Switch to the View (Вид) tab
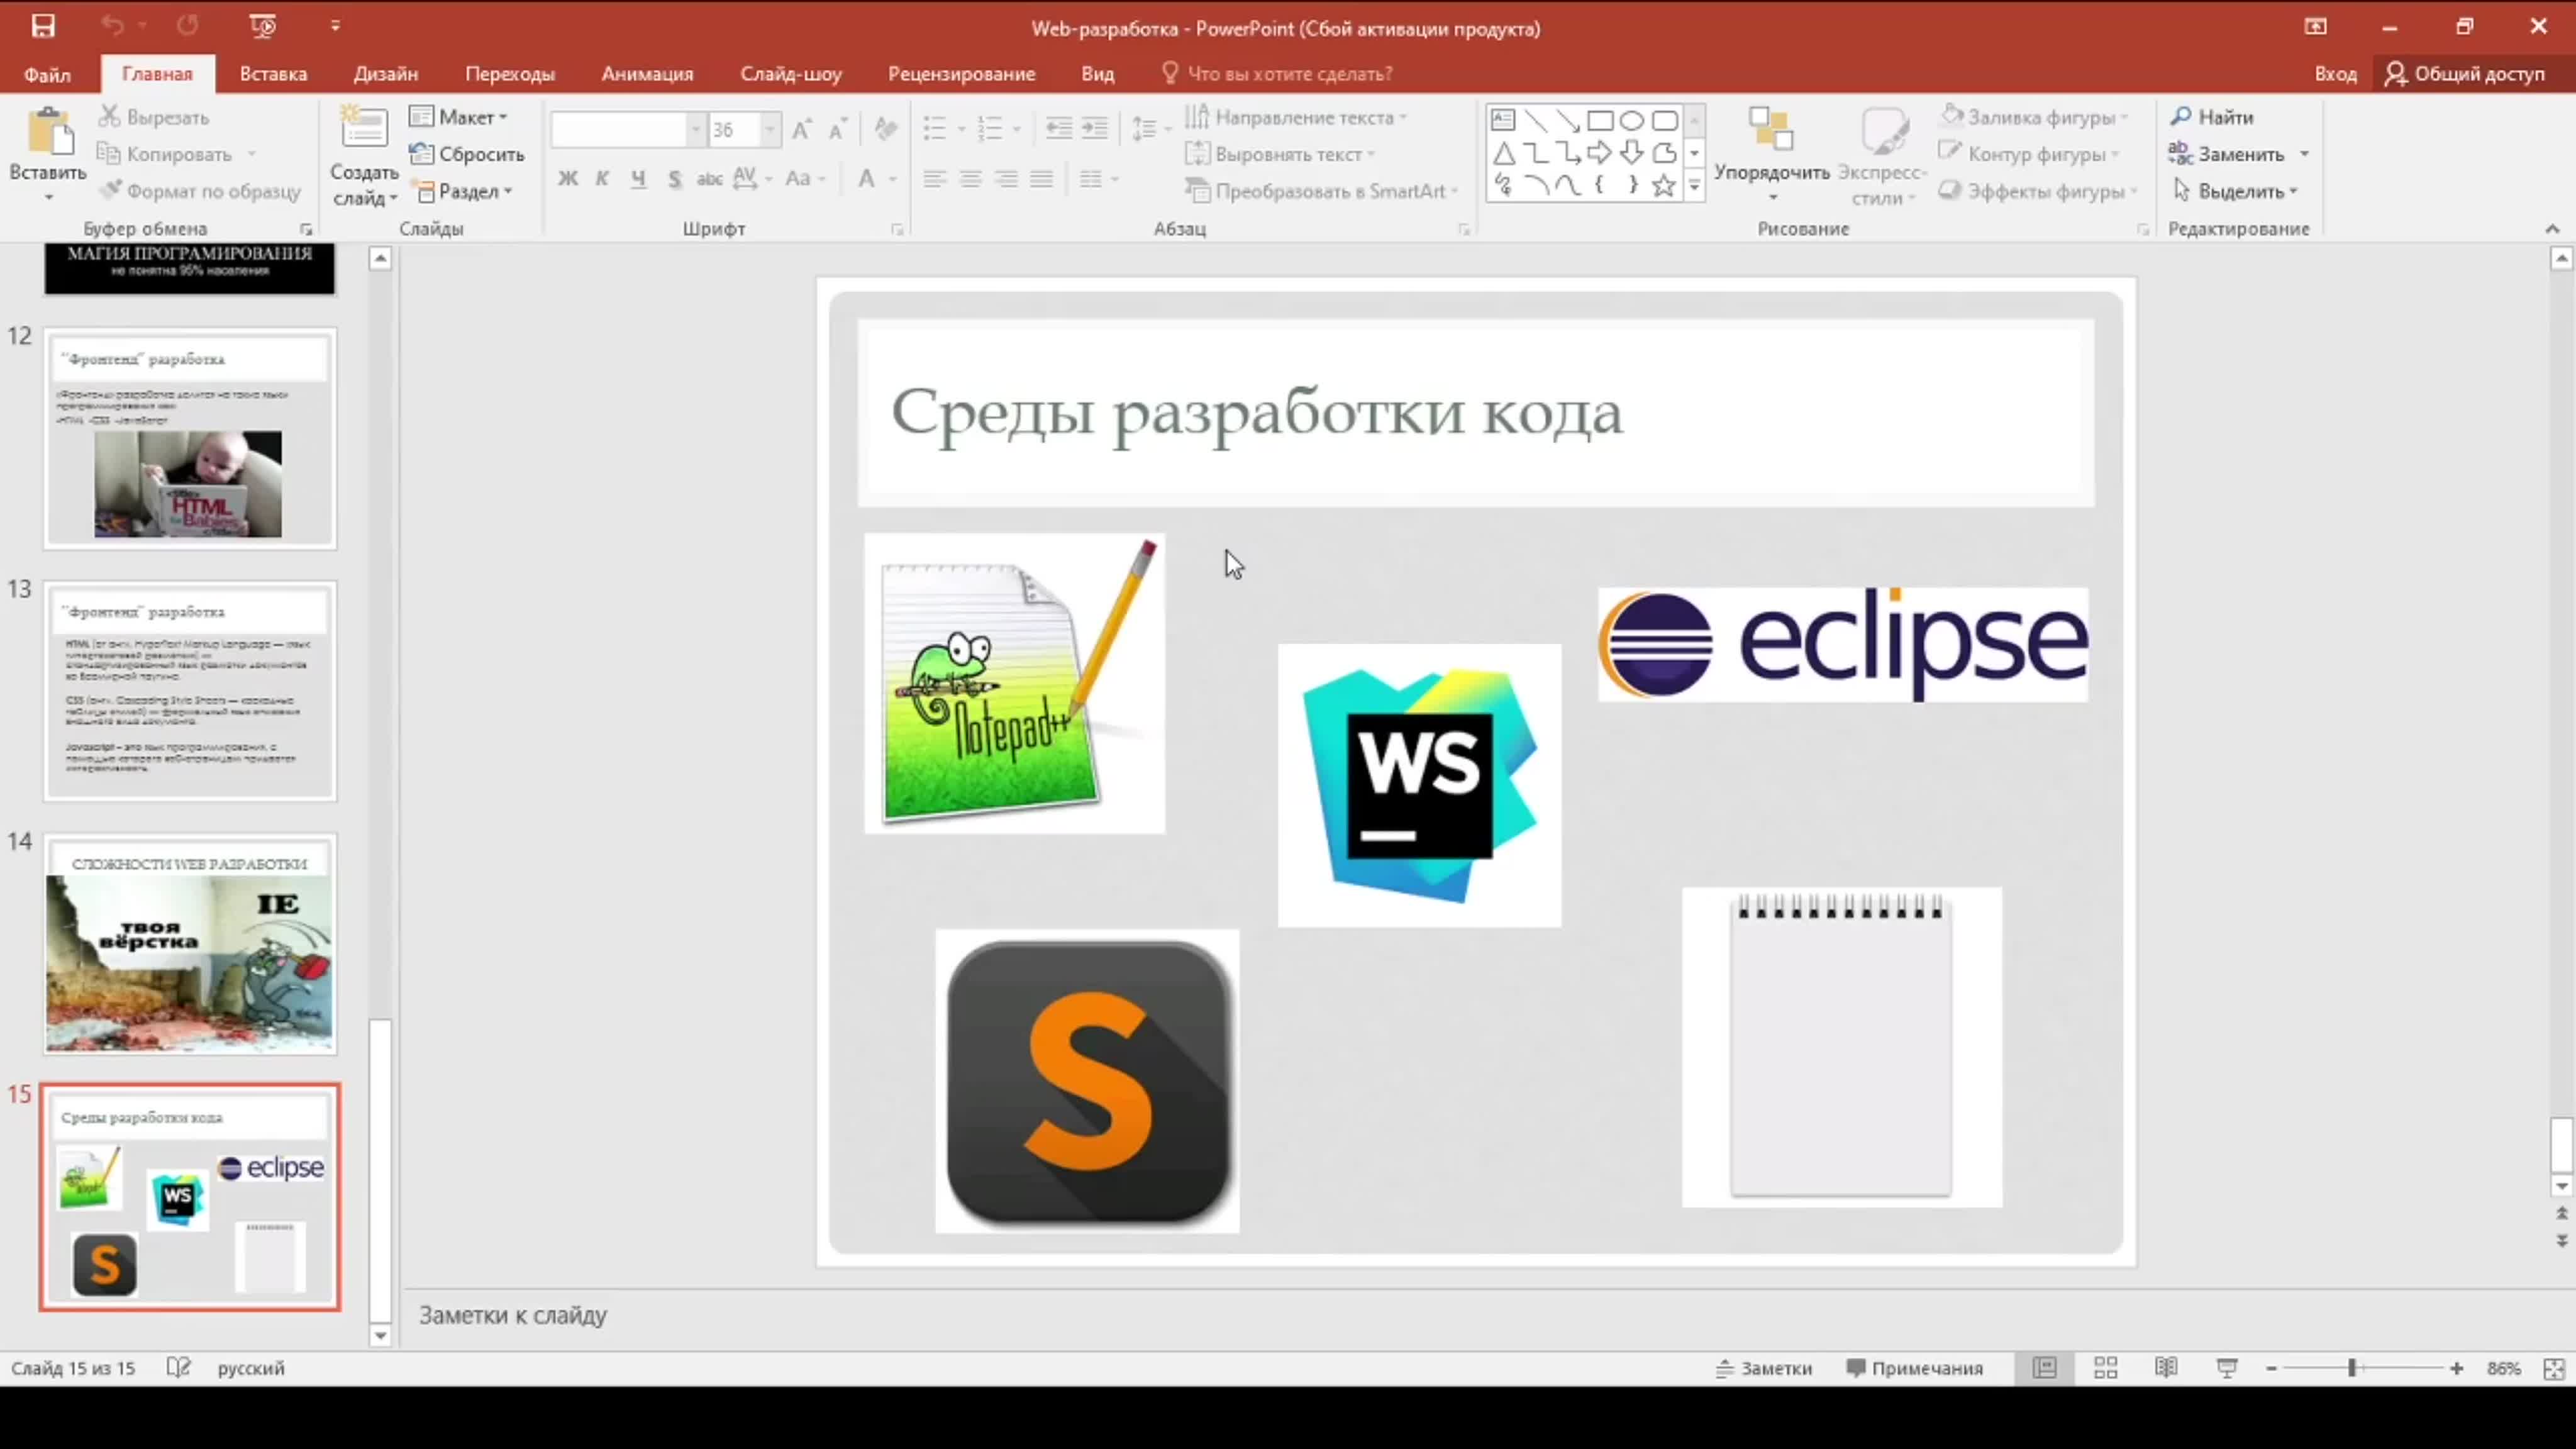2576x1449 pixels. 1097,74
